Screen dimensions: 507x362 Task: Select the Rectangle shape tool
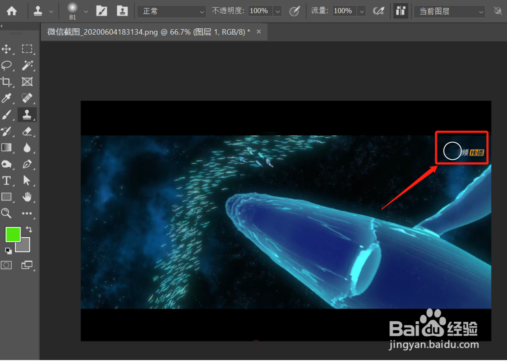tap(6, 197)
